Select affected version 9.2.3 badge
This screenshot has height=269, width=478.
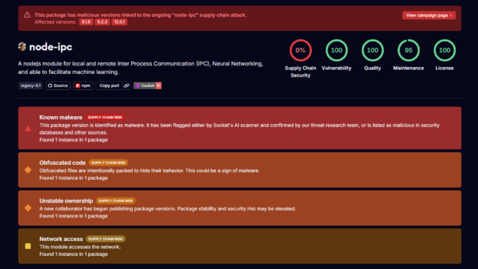pyautogui.click(x=102, y=22)
